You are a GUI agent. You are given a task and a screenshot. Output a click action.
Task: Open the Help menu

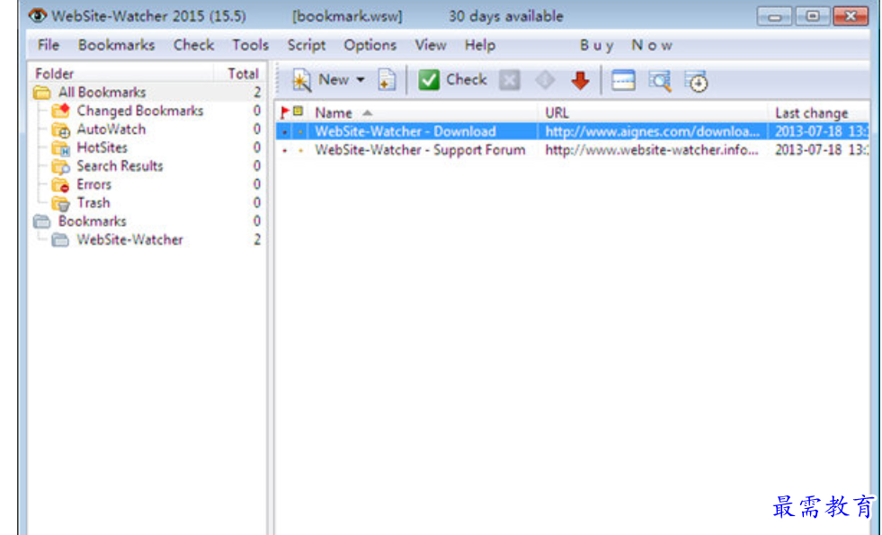click(x=480, y=45)
